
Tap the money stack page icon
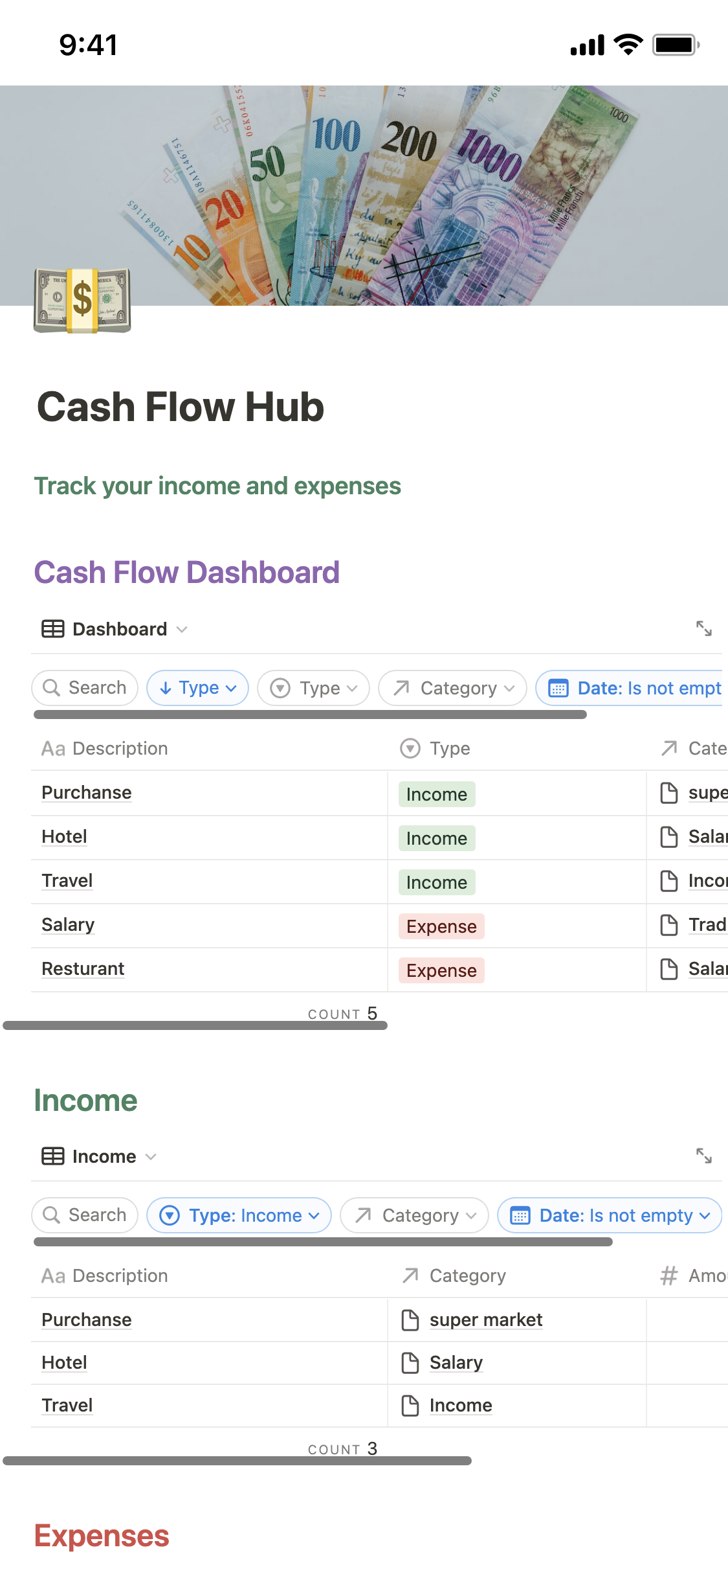82,301
